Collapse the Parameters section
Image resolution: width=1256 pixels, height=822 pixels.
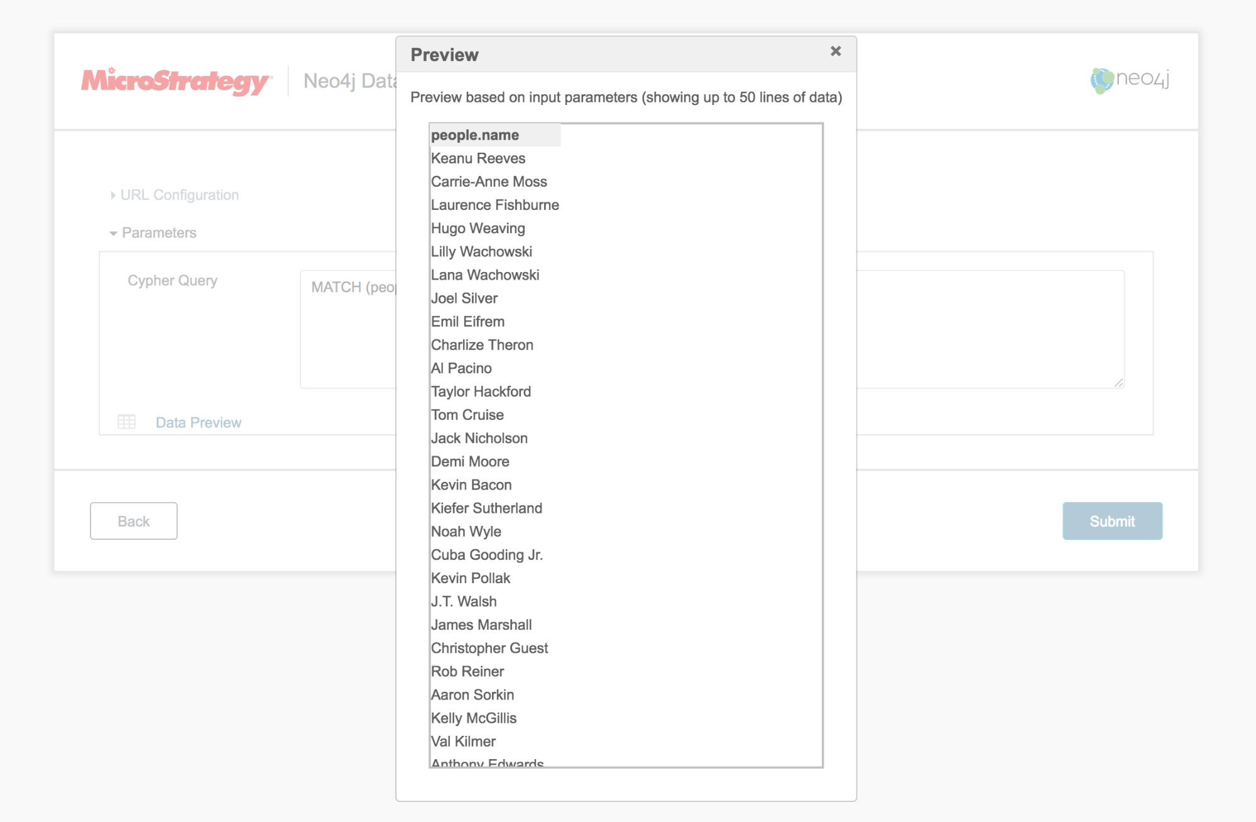click(158, 233)
